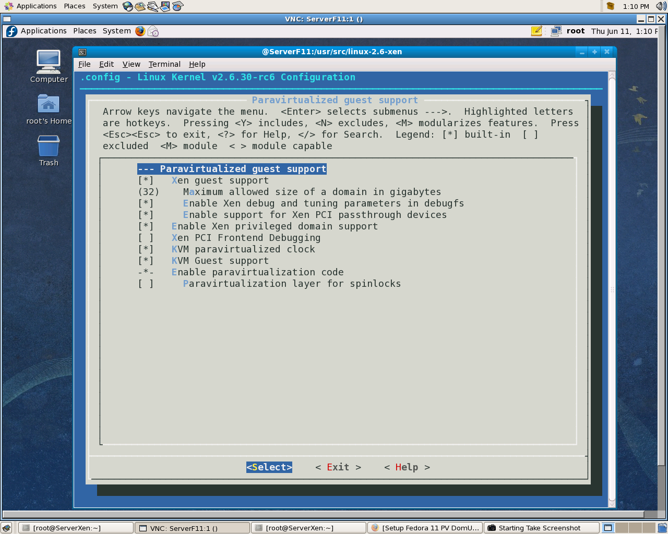Open Places menu on outer top panel

[x=75, y=6]
